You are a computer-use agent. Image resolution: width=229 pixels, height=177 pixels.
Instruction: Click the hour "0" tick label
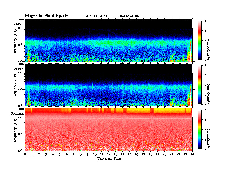pyautogui.click(x=25, y=154)
